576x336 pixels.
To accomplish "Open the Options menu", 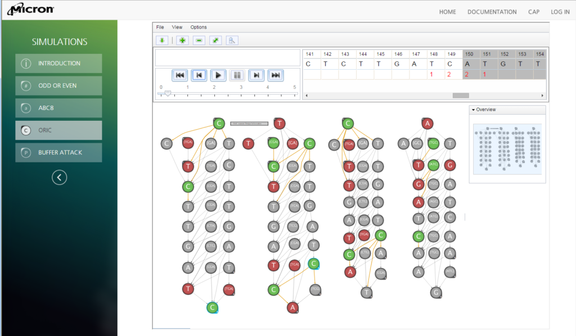I will pos(199,27).
